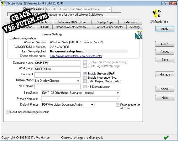This screenshot has height=141, width=178.
Task: Switch to the Sharing tab
Action: click(x=135, y=27)
